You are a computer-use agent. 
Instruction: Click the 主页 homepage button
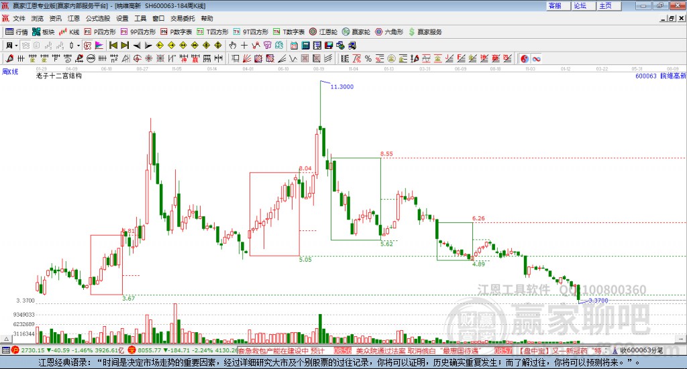tap(609, 5)
